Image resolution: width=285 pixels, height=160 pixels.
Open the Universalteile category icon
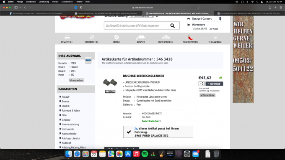(166, 37)
